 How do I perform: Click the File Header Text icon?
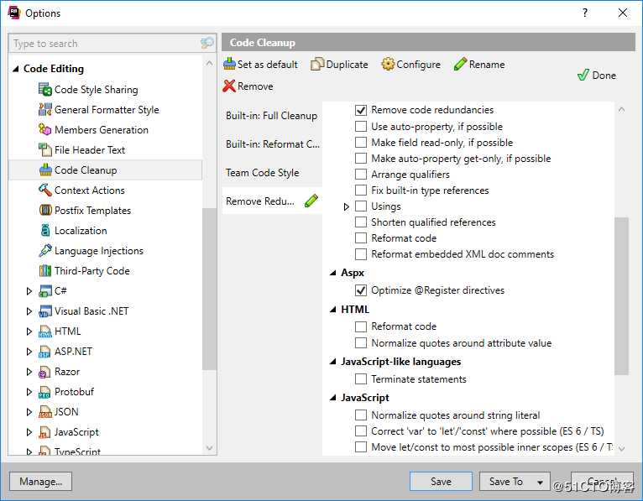coord(44,149)
